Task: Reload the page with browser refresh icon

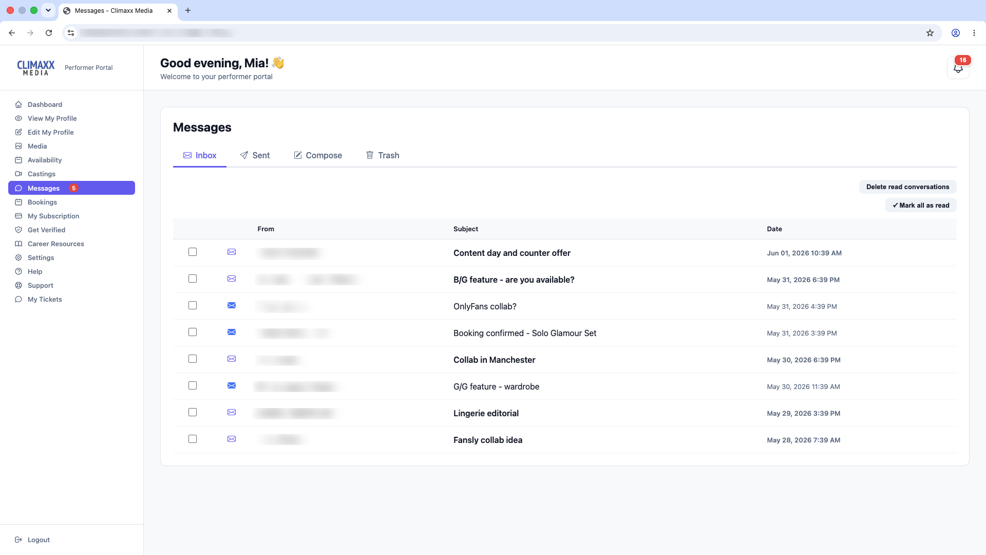Action: click(x=49, y=33)
